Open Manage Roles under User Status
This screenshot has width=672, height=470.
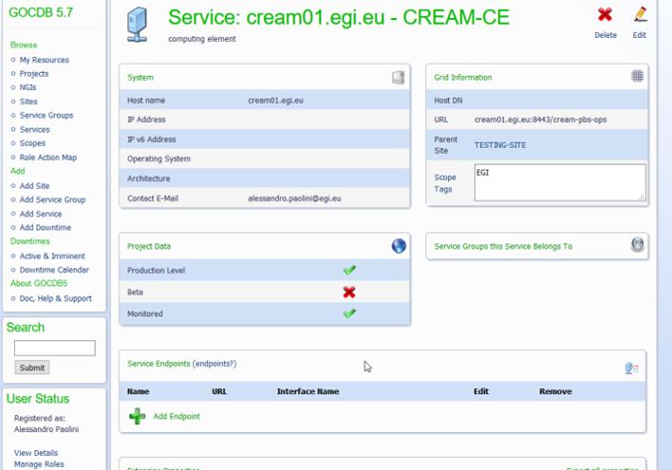39,464
